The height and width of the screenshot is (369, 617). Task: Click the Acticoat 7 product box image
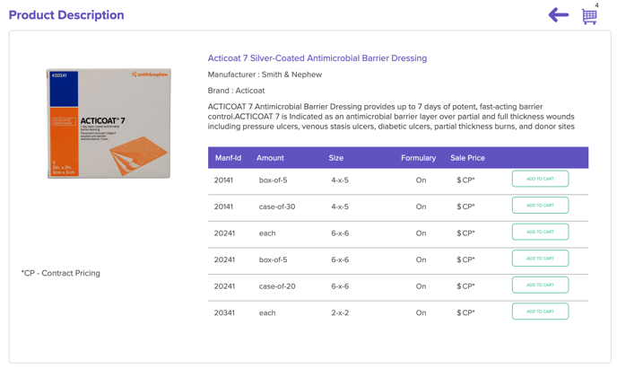click(109, 123)
